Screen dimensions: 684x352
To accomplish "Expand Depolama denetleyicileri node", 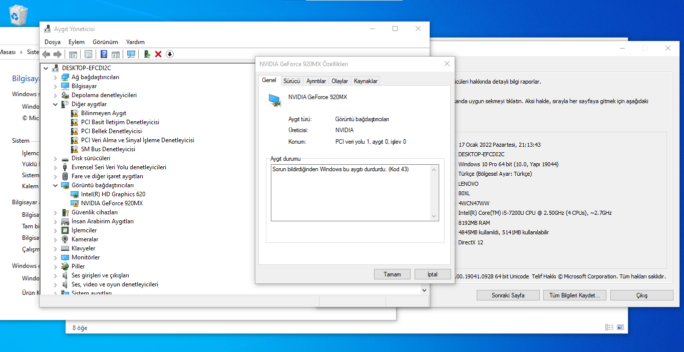I will [55, 95].
